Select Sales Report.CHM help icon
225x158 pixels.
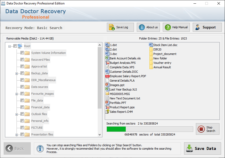pos(107,111)
